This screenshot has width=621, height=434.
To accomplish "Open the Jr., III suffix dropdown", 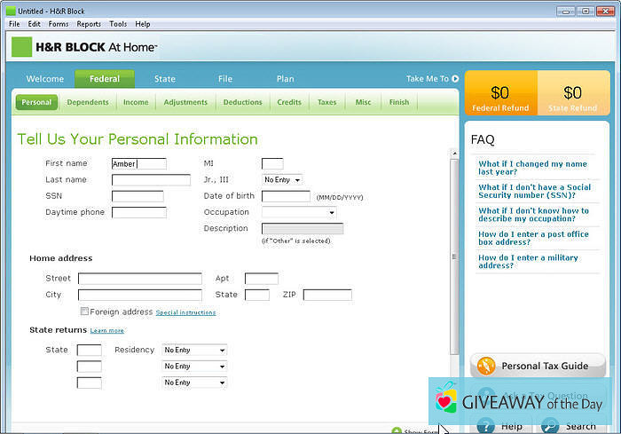I will tap(282, 180).
